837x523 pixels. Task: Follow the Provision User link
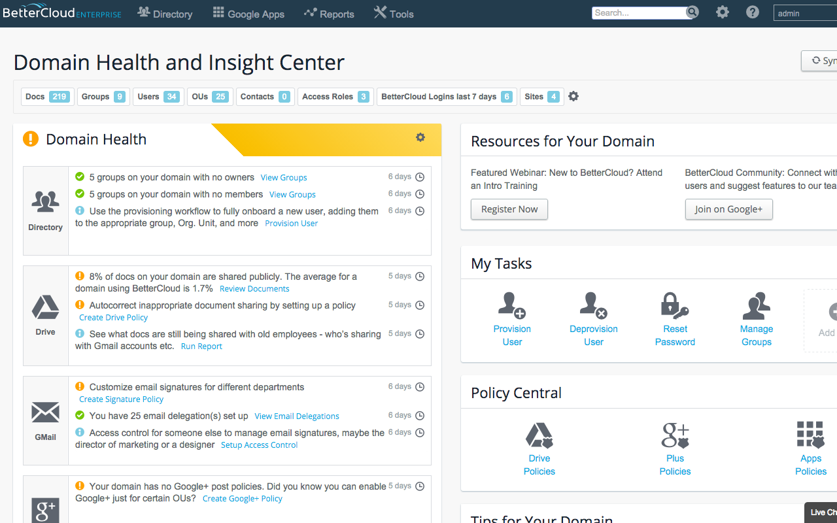click(x=292, y=223)
